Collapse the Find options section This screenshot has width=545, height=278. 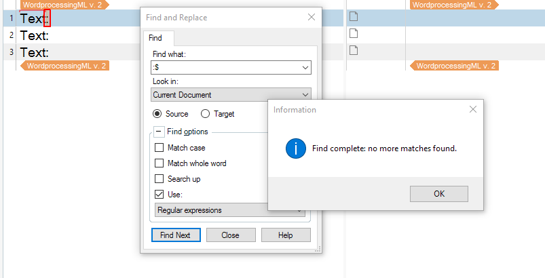[159, 132]
